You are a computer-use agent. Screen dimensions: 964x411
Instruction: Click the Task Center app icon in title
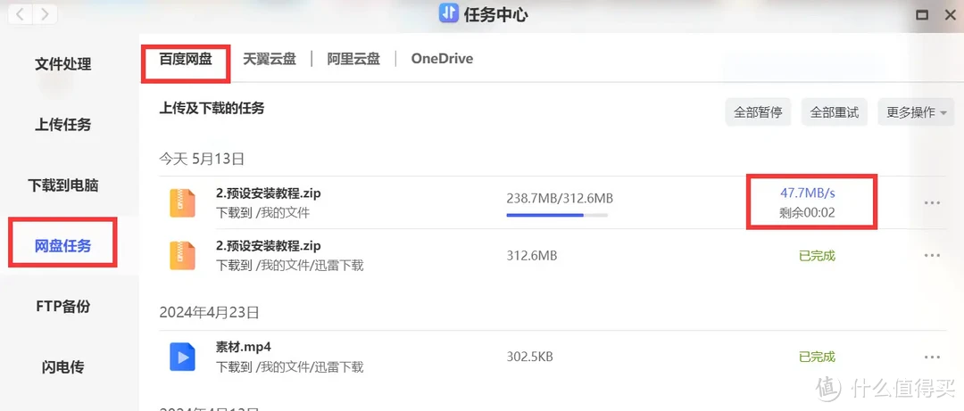click(449, 14)
